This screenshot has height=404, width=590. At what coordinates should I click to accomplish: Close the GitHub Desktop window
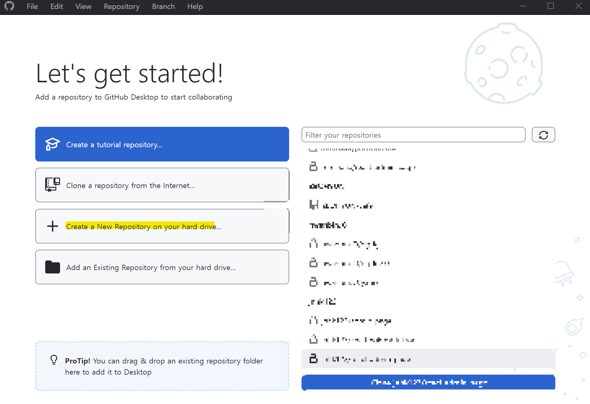coord(579,6)
